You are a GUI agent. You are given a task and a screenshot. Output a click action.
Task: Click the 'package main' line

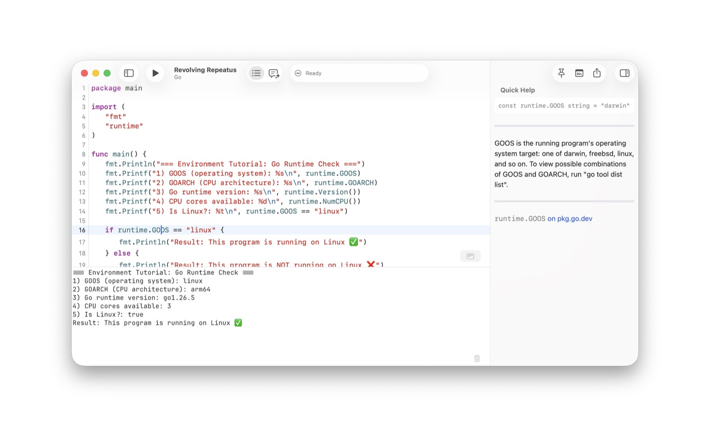pyautogui.click(x=117, y=88)
